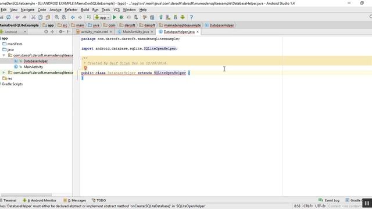
Task: Open the Window menu
Action: [129, 10]
